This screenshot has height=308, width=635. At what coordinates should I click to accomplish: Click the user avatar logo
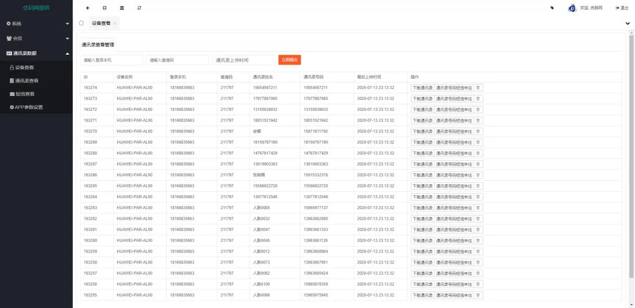(x=572, y=8)
